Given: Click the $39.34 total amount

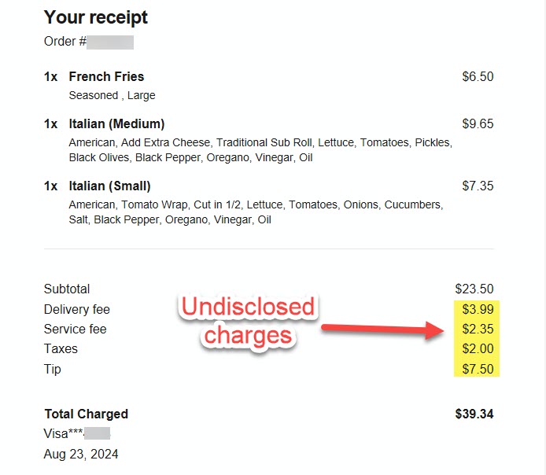Looking at the screenshot, I should point(474,414).
